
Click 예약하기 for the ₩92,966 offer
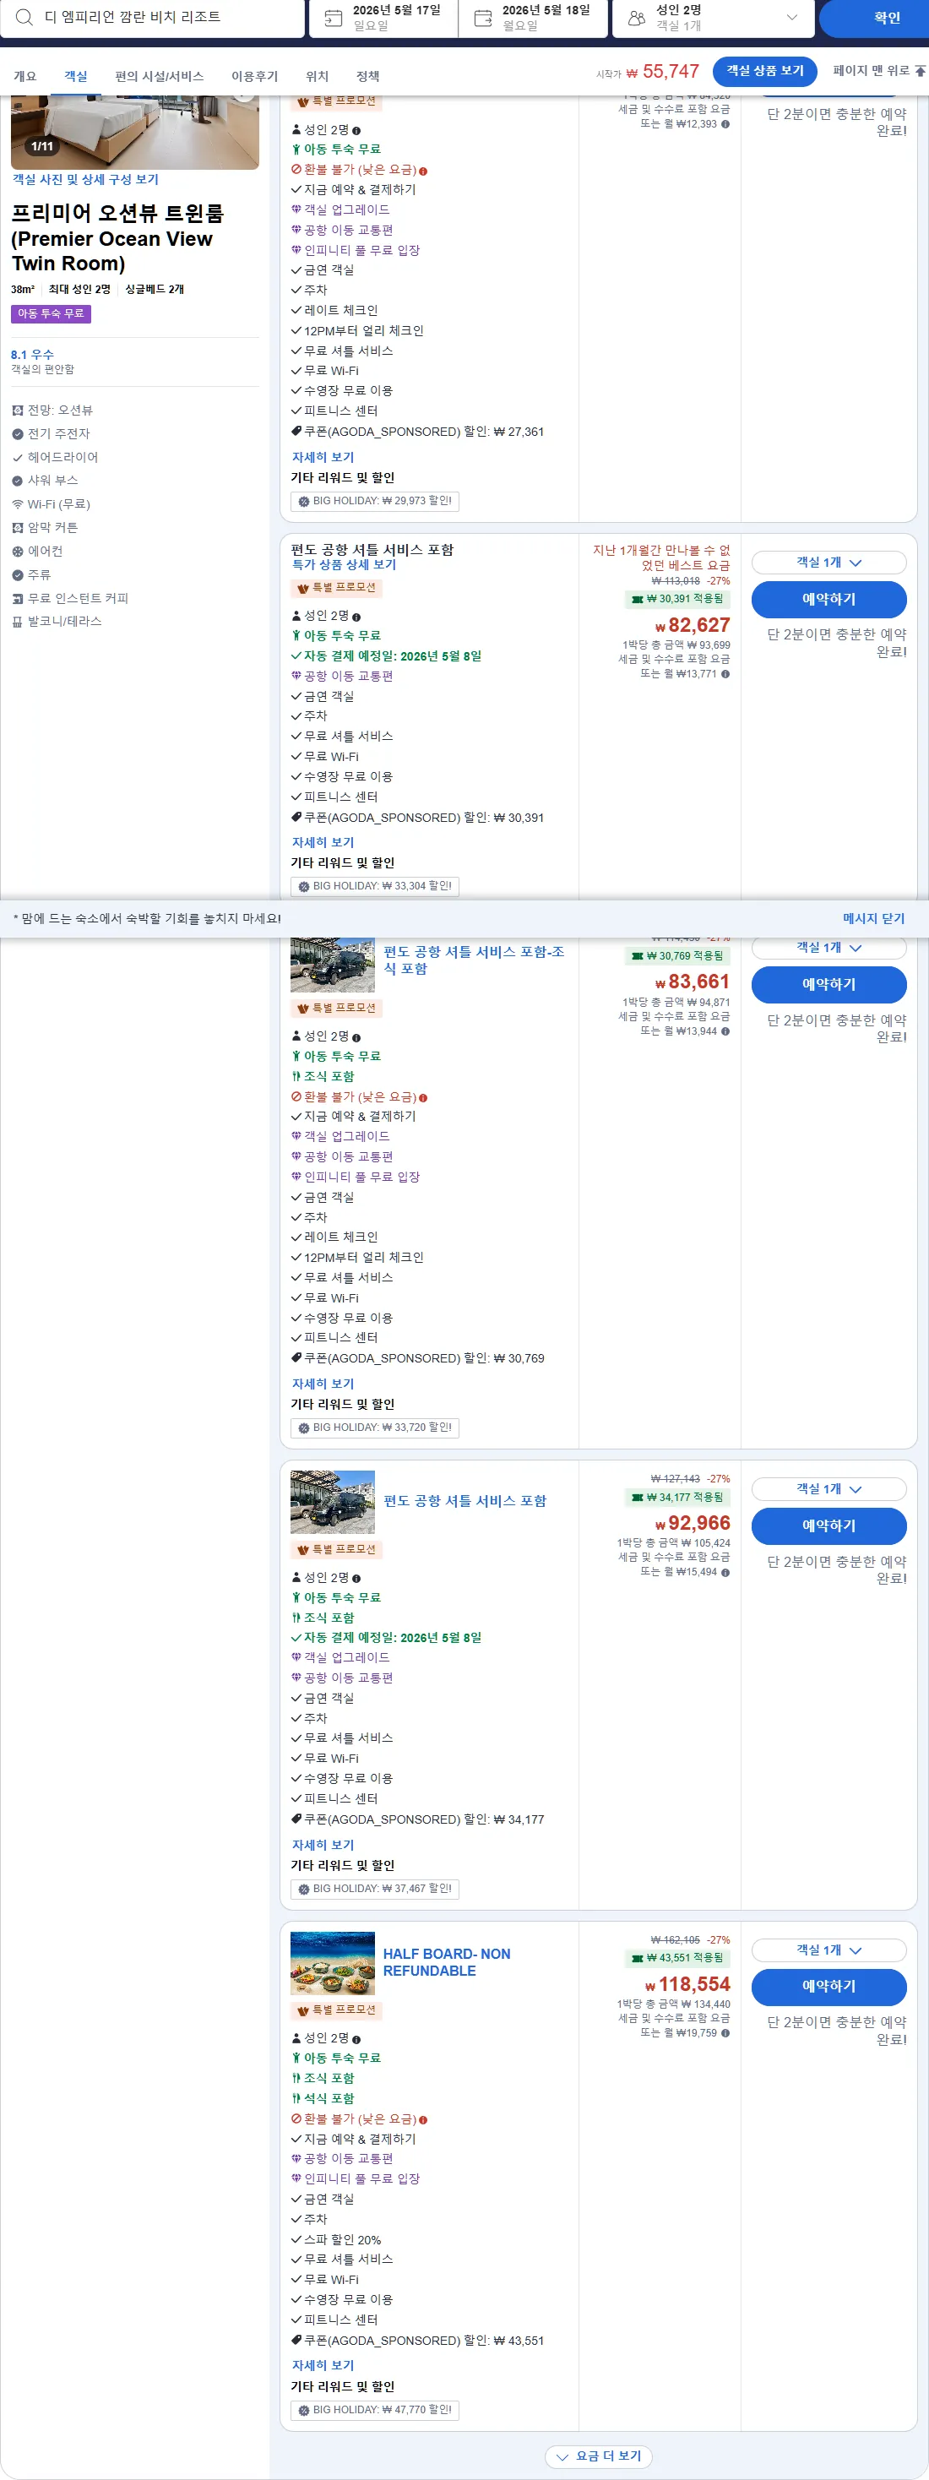pos(828,1525)
